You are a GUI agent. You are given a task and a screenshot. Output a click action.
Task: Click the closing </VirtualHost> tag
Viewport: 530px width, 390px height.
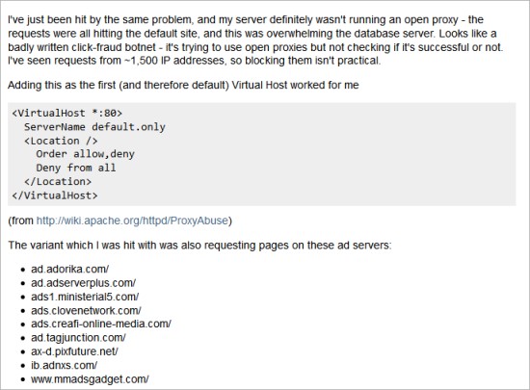(x=55, y=195)
